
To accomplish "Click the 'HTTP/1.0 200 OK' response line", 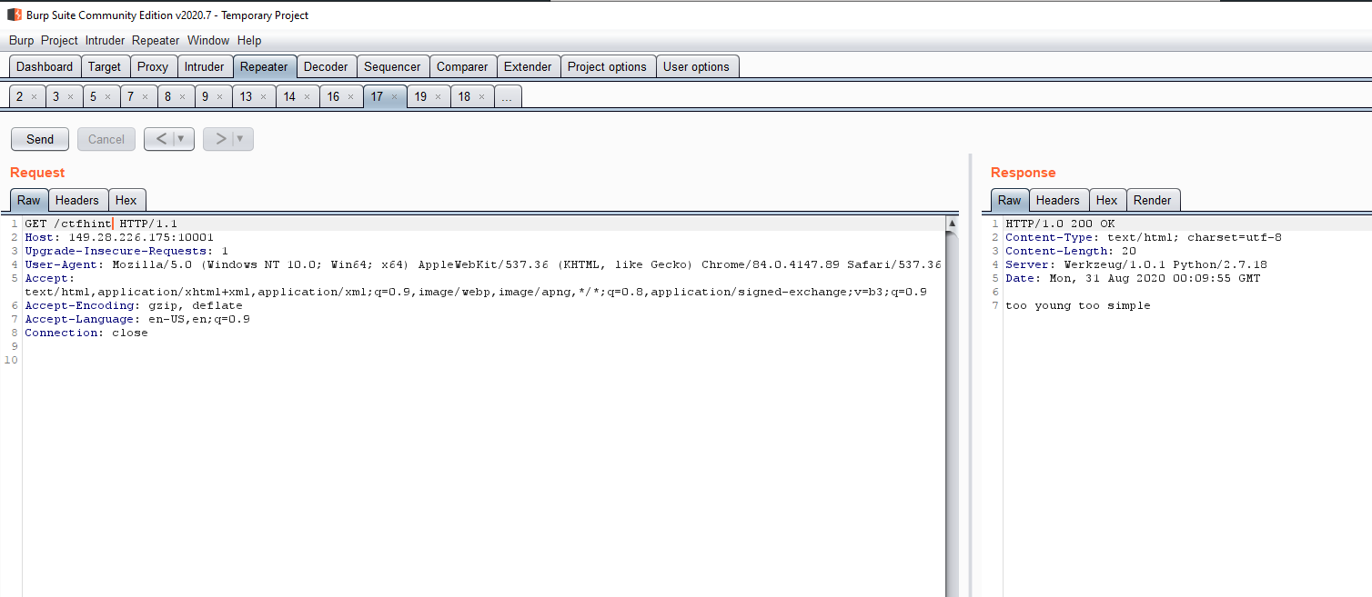I will 1060,224.
